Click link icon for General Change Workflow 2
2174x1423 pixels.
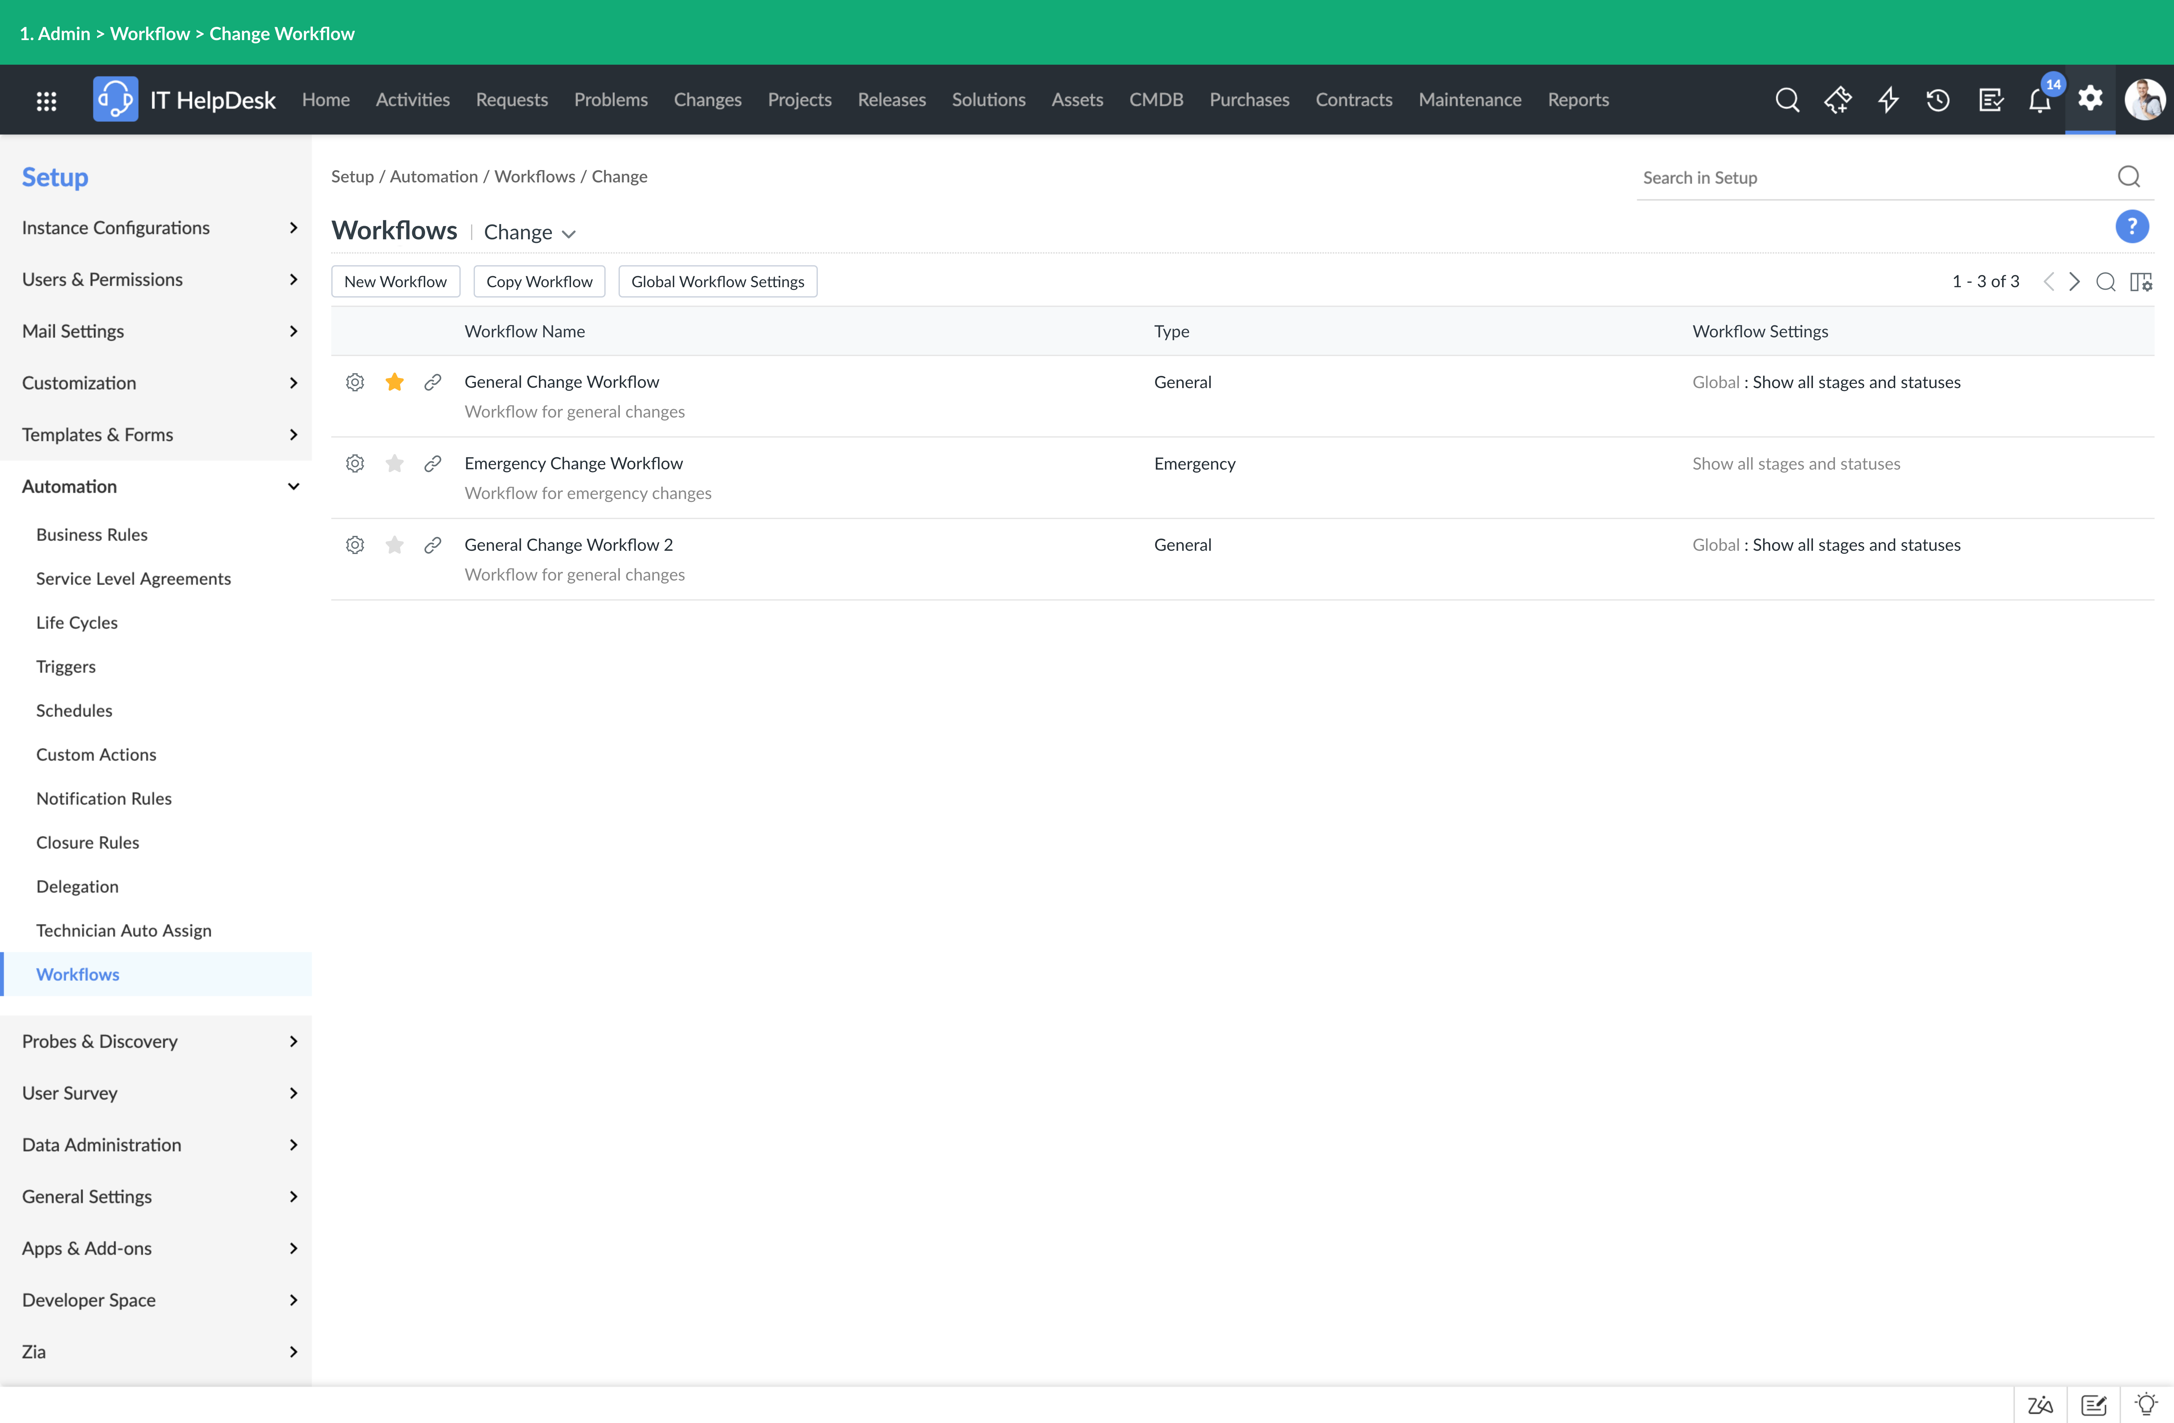pyautogui.click(x=433, y=545)
